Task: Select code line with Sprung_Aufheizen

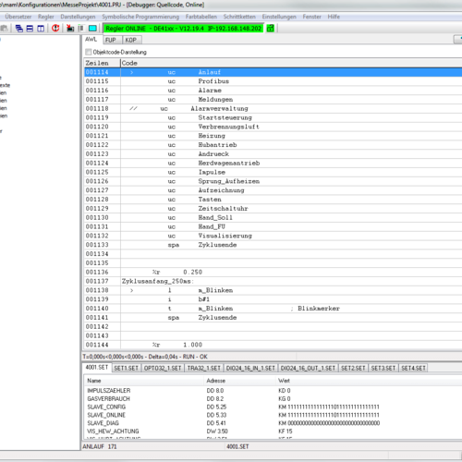Action: click(273, 181)
